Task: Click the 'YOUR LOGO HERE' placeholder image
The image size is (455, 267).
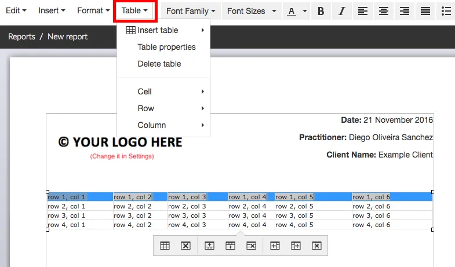Action: (121, 142)
